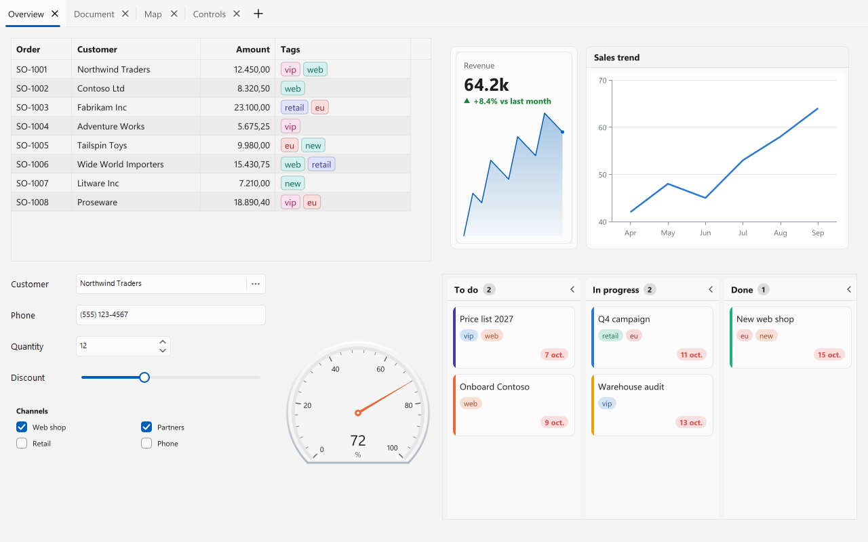Close the Overview tab

tap(55, 14)
